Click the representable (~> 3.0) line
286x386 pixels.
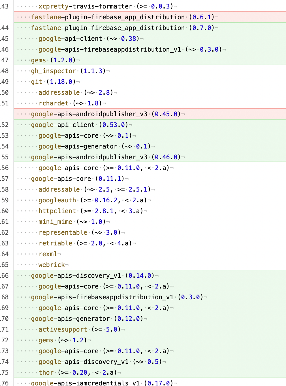coord(150,232)
